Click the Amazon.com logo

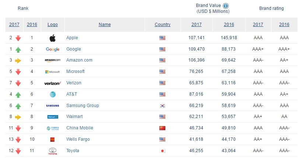[x=52, y=60]
